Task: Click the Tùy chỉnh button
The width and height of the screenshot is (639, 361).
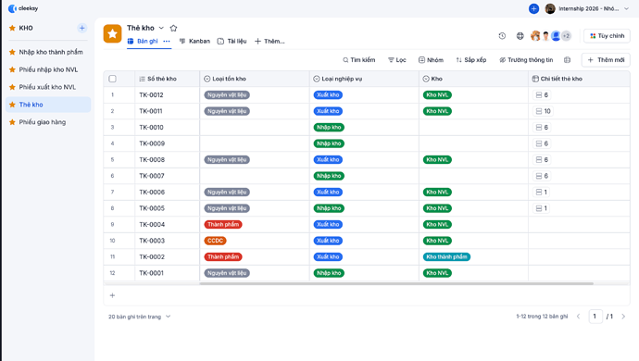Action: (607, 36)
